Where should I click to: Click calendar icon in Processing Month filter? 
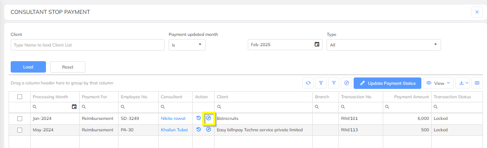(x=74, y=107)
